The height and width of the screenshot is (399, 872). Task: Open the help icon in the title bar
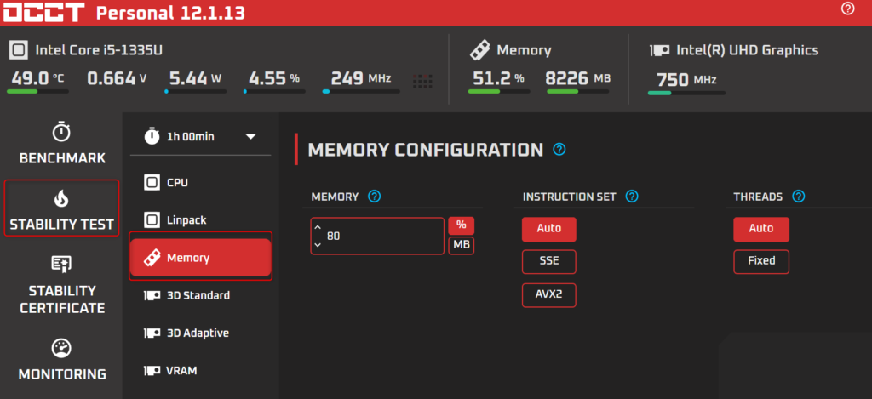coord(847,9)
